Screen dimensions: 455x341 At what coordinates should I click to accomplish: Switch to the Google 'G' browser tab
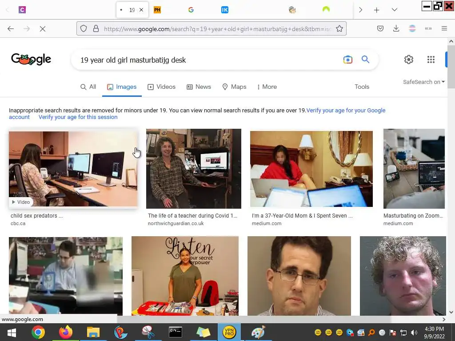click(x=191, y=10)
